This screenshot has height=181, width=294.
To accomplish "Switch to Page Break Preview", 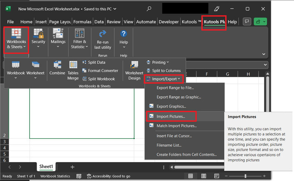I will click(x=217, y=176).
